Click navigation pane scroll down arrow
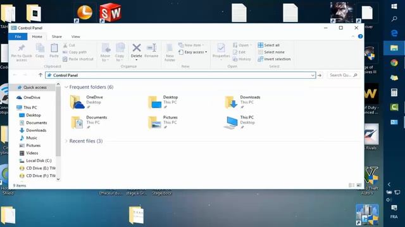Viewport: 405px width, 227px height. pyautogui.click(x=58, y=179)
